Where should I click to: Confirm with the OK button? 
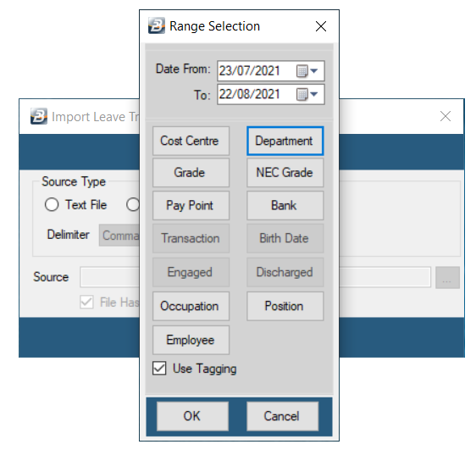click(192, 416)
